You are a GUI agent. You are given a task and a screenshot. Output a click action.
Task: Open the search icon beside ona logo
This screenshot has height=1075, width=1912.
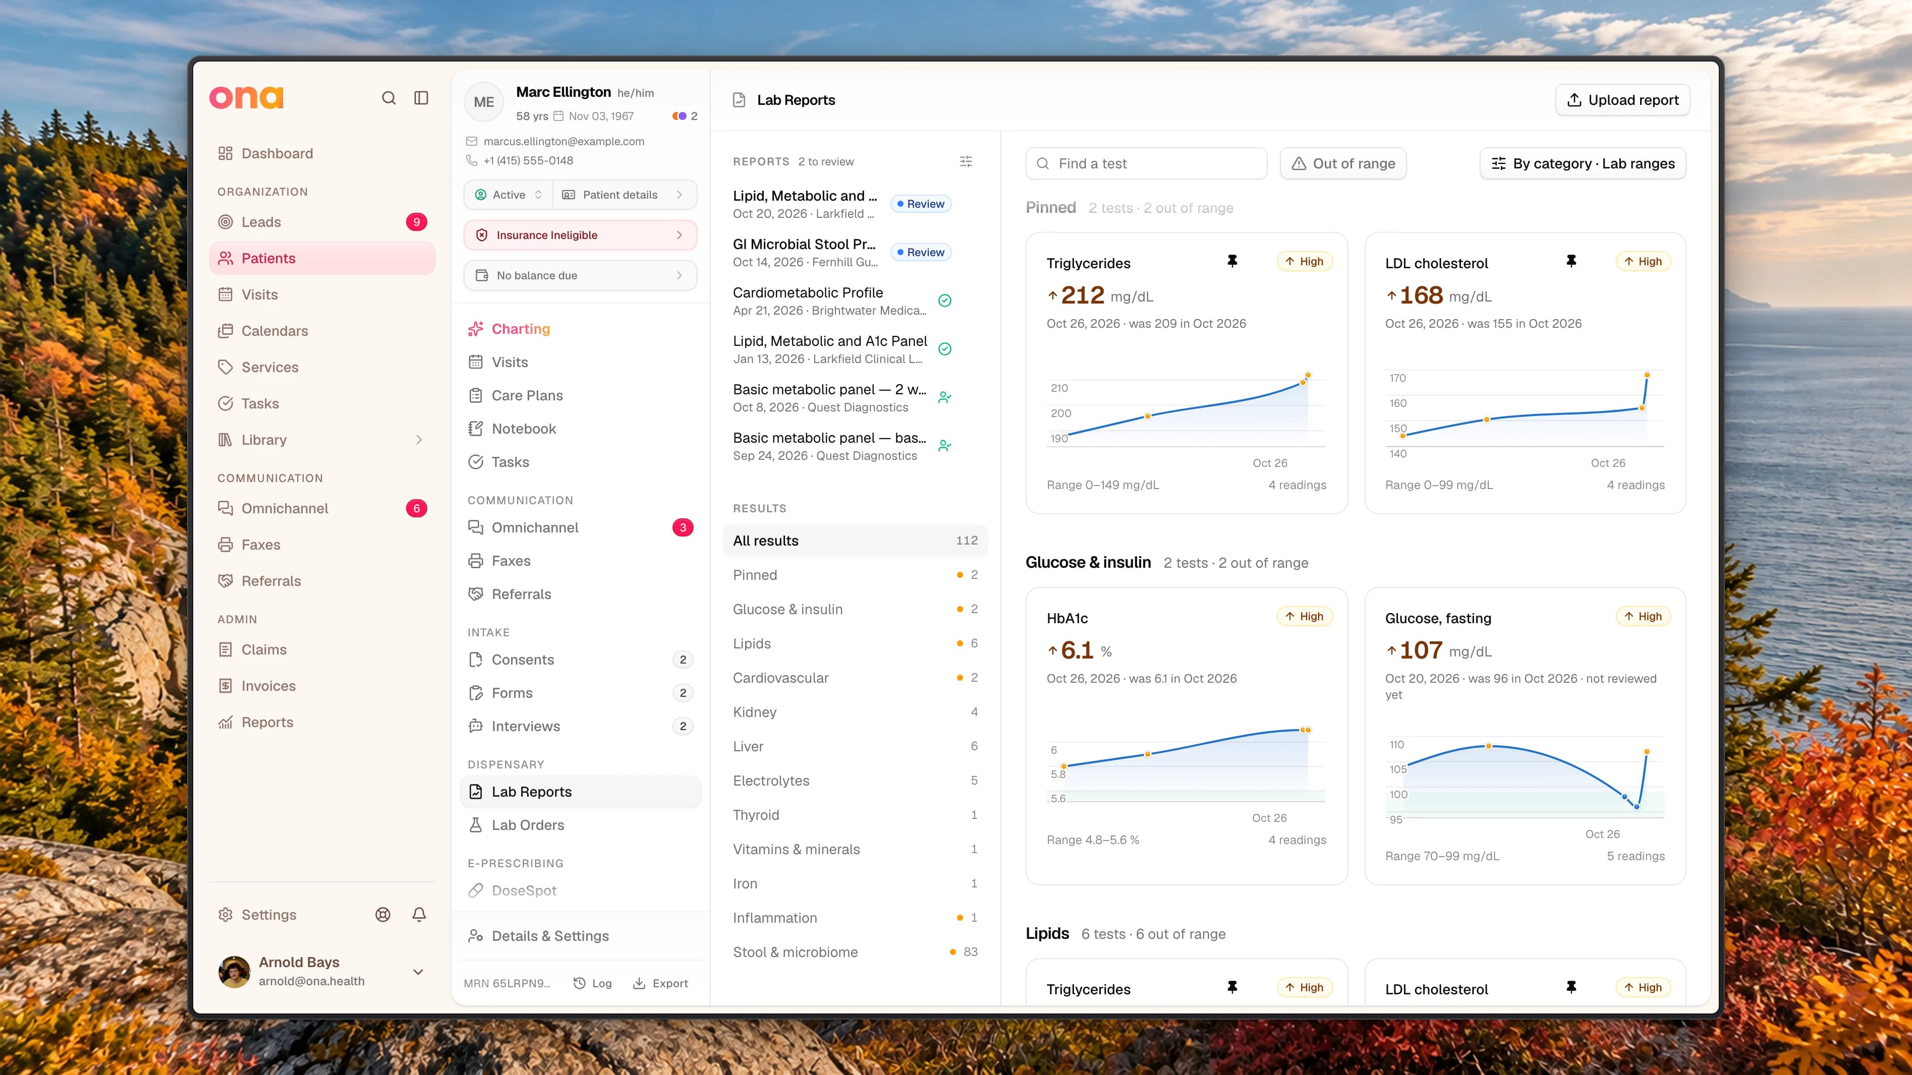coord(388,98)
